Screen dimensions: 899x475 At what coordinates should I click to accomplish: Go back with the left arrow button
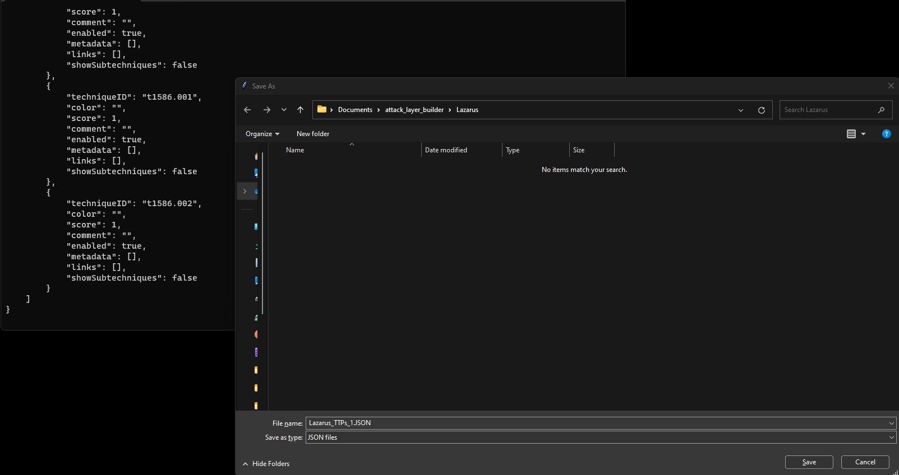tap(247, 110)
